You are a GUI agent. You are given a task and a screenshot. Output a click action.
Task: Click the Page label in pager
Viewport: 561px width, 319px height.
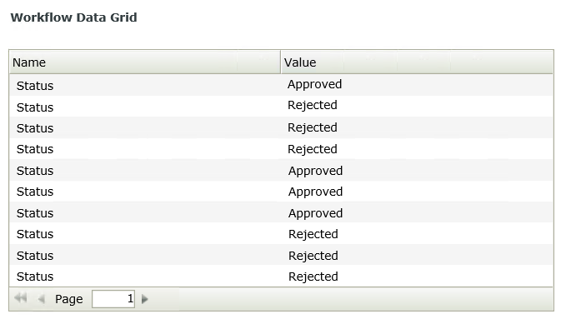point(68,299)
